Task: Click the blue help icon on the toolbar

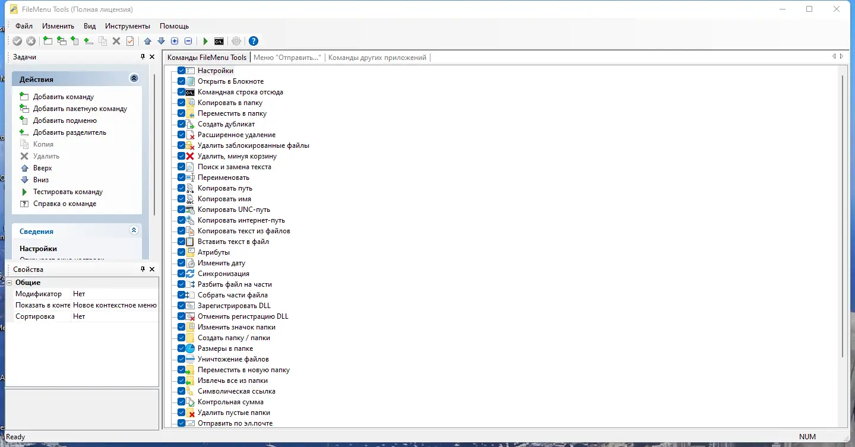Action: coord(254,41)
